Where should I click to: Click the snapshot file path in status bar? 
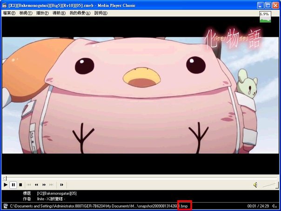99,206
